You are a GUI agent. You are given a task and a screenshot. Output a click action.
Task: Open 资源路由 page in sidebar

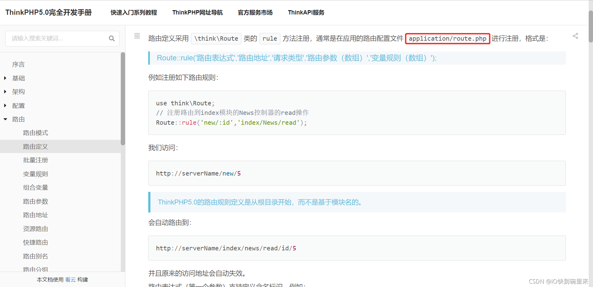[36, 229]
